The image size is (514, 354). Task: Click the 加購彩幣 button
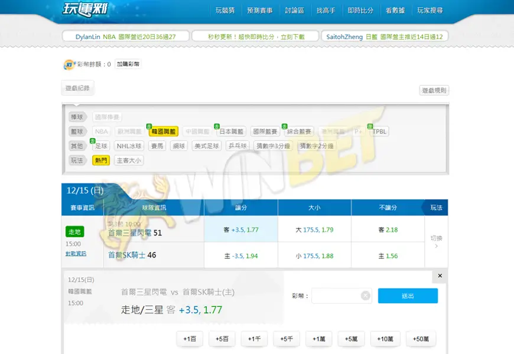coord(128,64)
